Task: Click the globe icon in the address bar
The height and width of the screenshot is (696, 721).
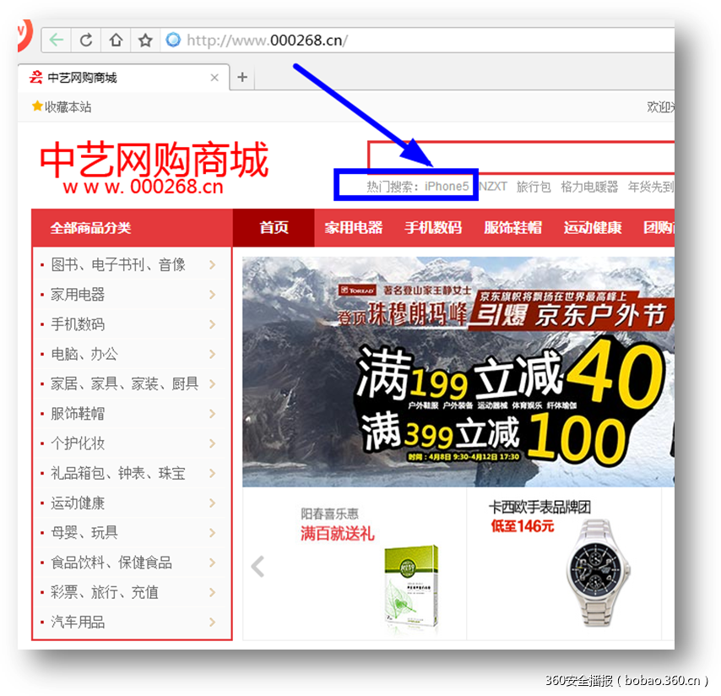Action: click(x=172, y=39)
